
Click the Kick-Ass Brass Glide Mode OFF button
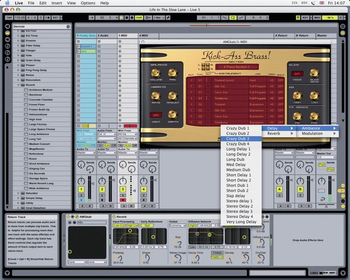pos(296,74)
